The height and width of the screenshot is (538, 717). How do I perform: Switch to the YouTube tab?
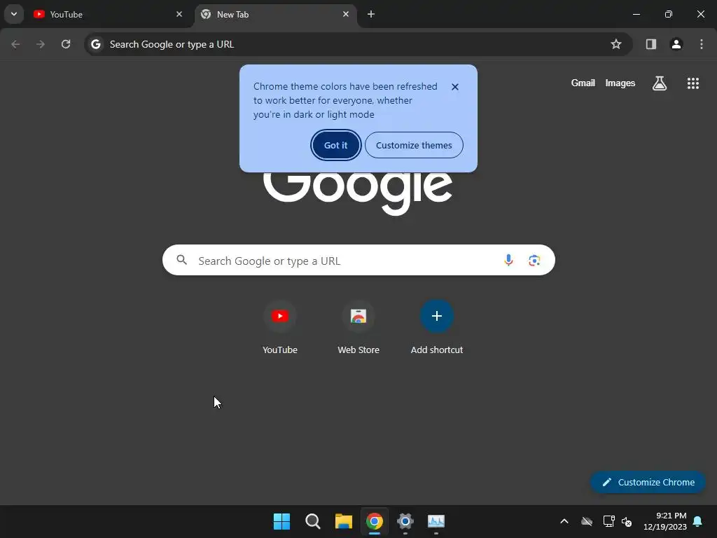tap(108, 14)
